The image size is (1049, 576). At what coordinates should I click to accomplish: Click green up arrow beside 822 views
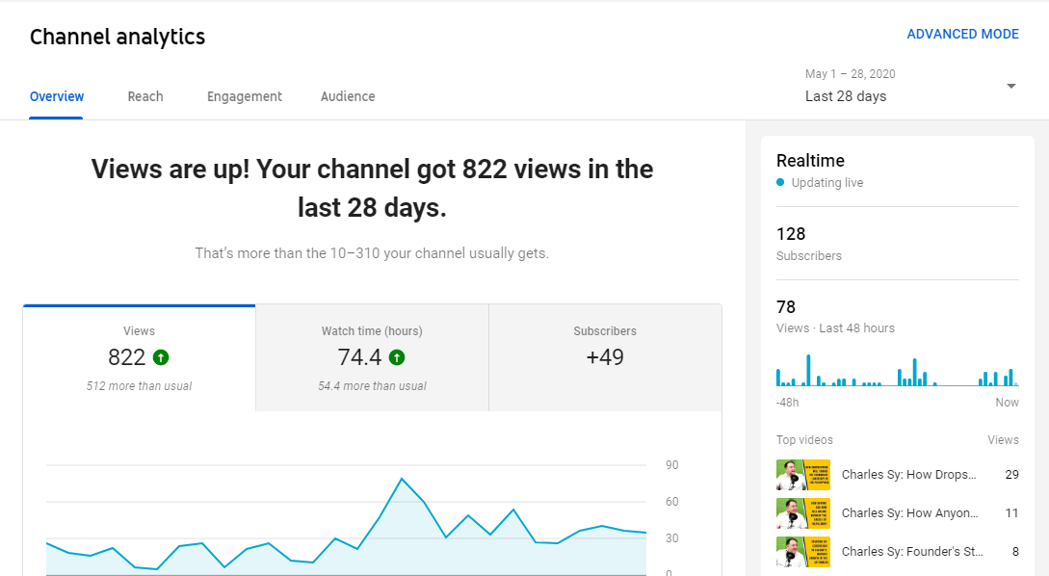tap(161, 357)
